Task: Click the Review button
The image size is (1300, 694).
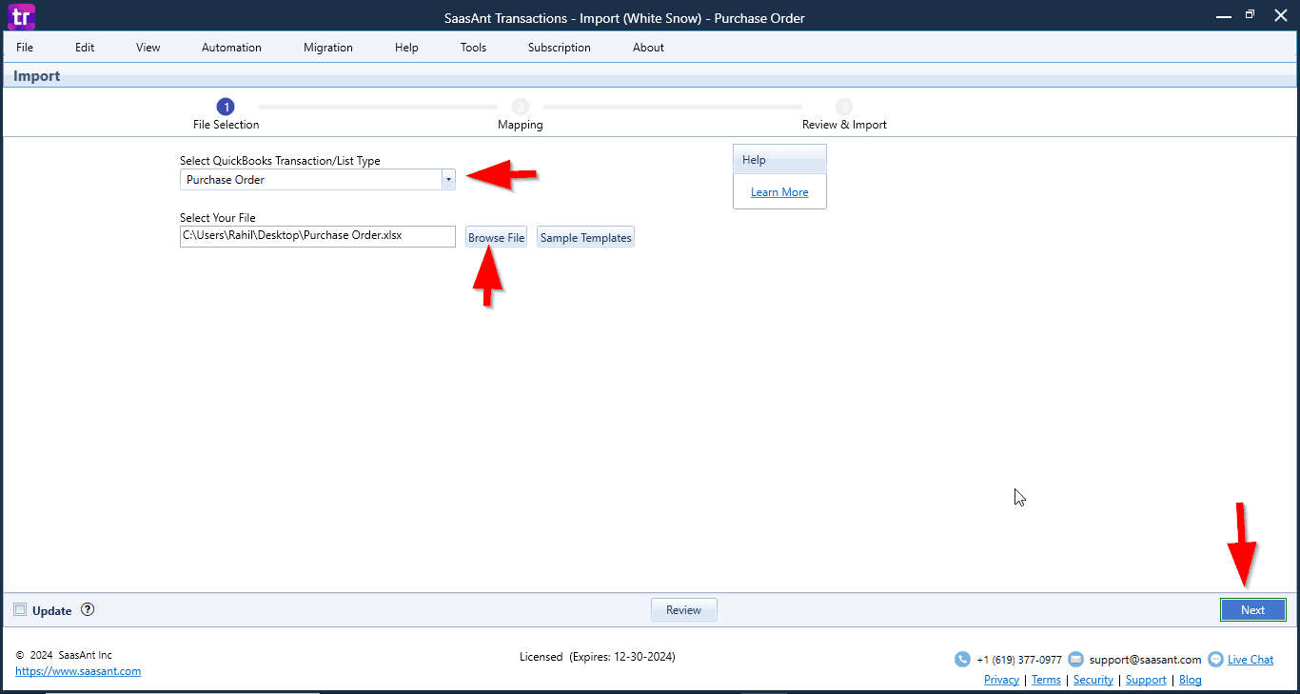Action: tap(683, 610)
